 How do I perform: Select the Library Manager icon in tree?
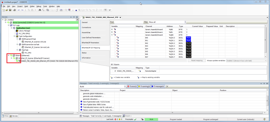click(x=17, y=30)
